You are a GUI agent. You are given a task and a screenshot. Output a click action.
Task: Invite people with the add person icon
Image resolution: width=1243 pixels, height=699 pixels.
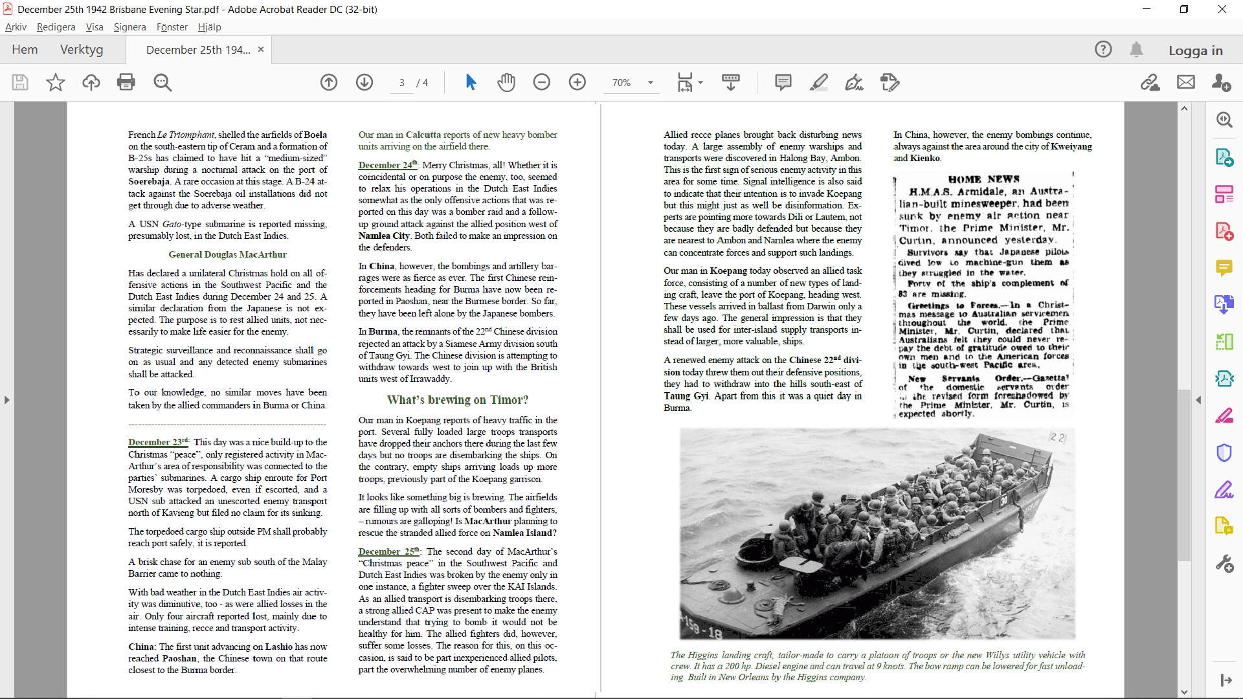pyautogui.click(x=1222, y=82)
